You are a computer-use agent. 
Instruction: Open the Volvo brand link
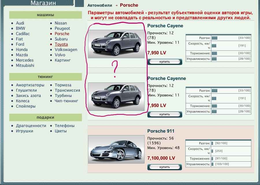point(60,55)
